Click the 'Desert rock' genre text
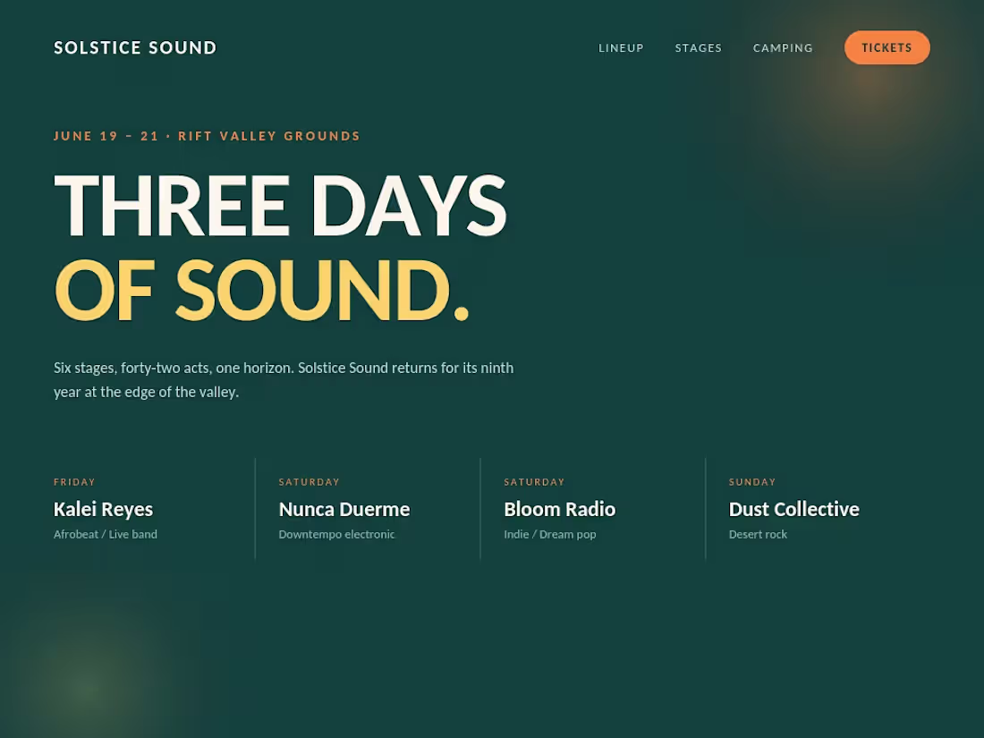This screenshot has width=984, height=738. (758, 534)
